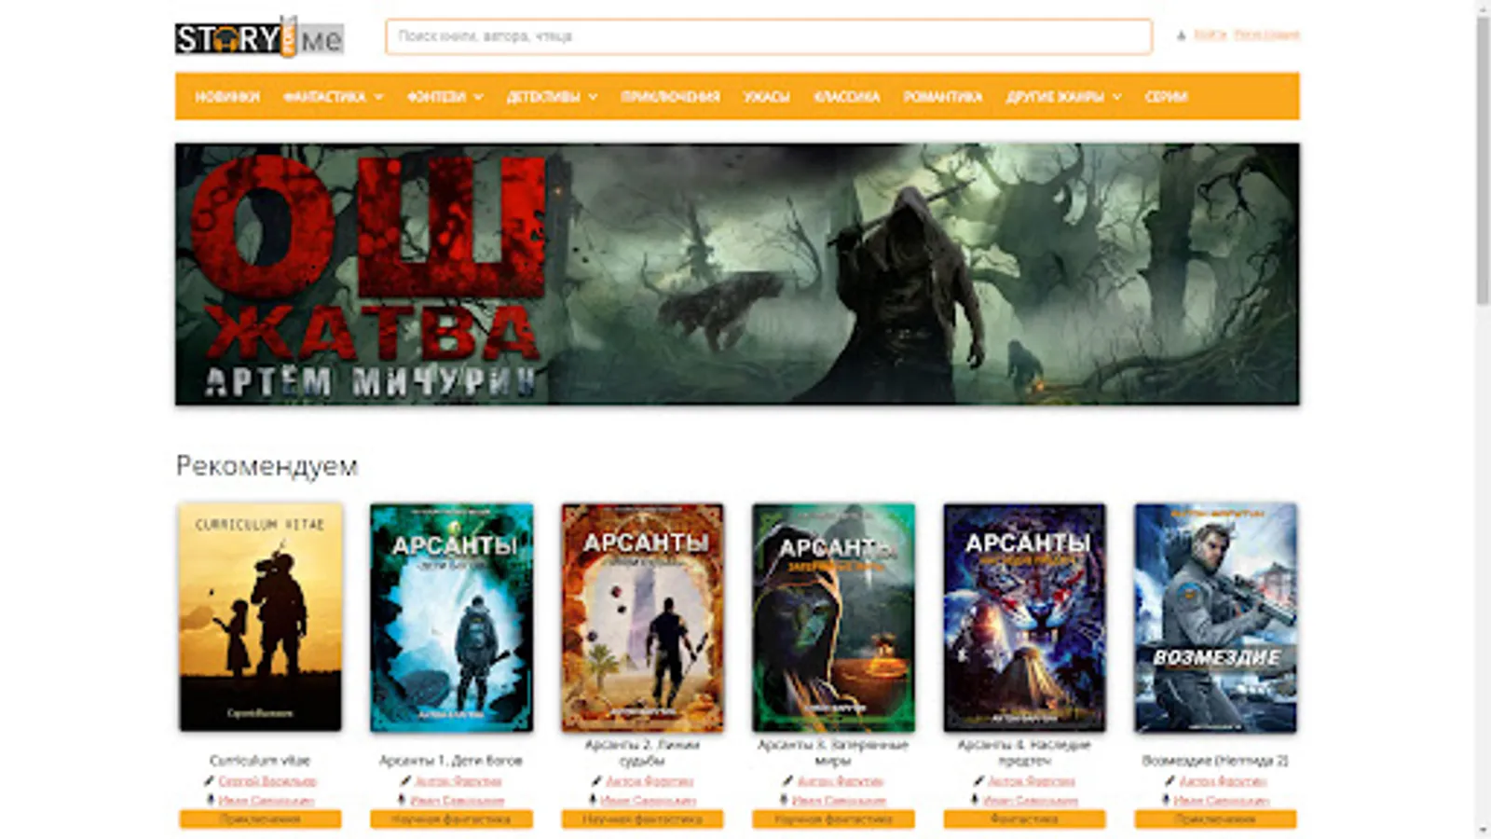The image size is (1491, 839).
Task: Click the author pen icon under Арсанты 4
Action: coord(978,781)
